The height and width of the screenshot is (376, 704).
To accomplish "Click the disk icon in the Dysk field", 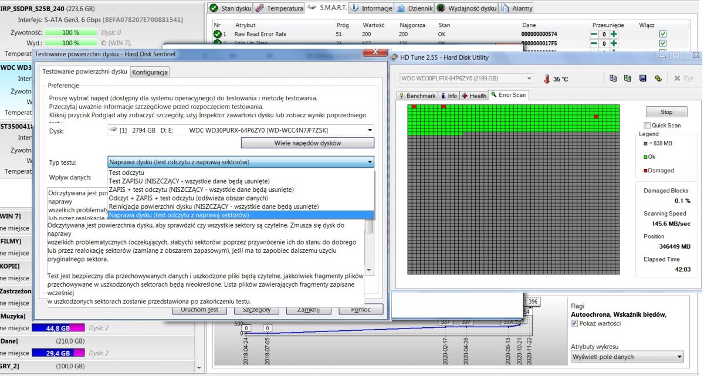I will [113, 130].
